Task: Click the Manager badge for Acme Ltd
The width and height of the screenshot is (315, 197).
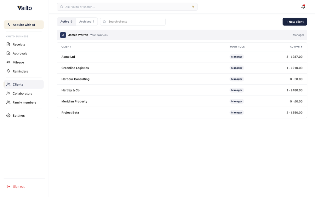Action: [x=237, y=57]
